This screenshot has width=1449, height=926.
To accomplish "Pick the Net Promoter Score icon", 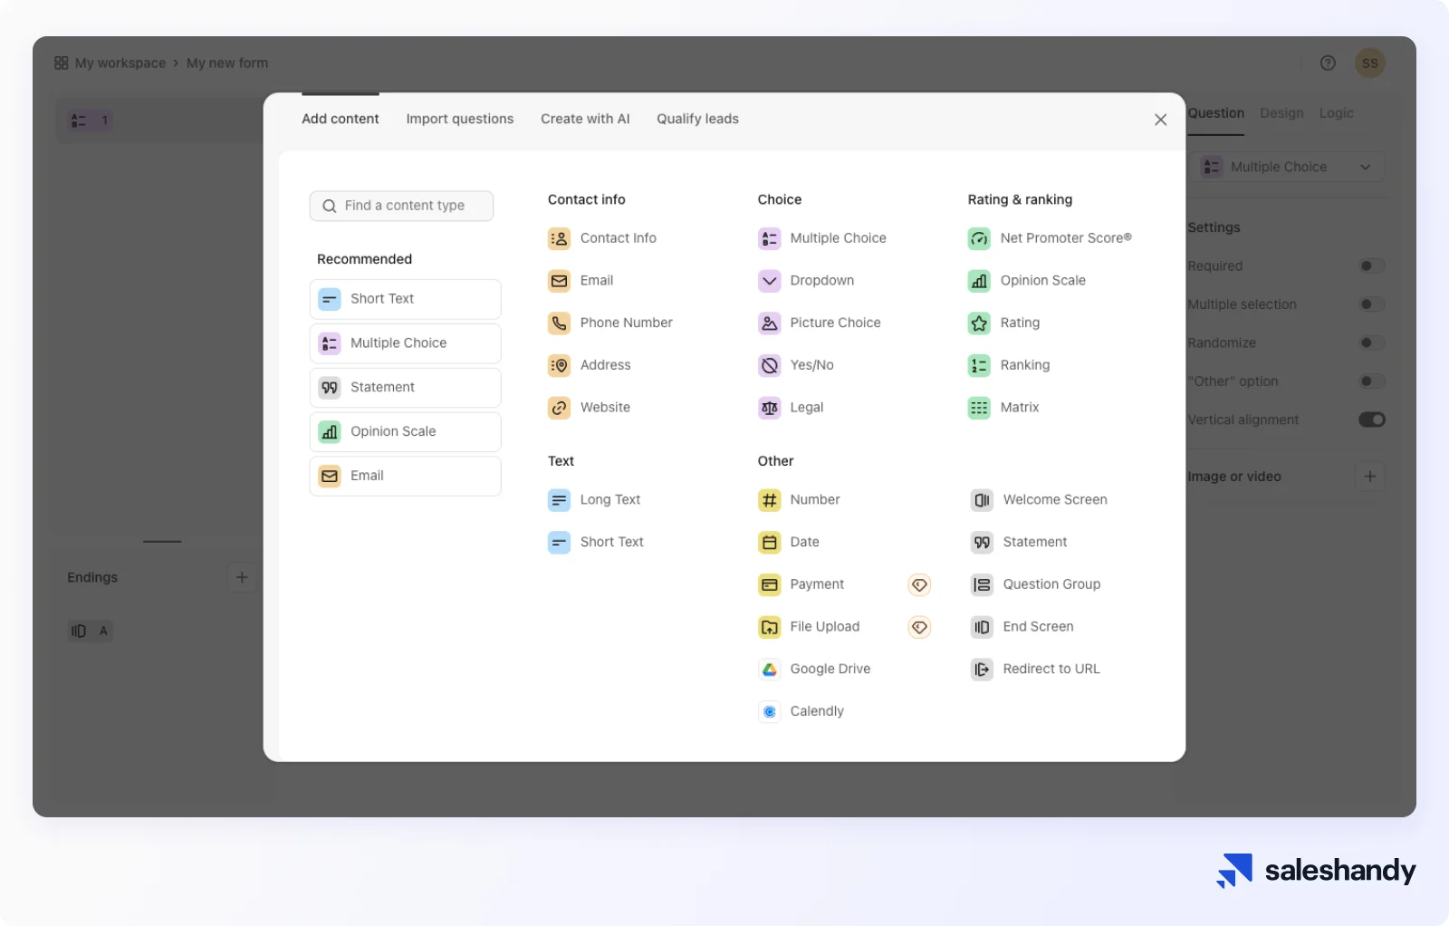I will pyautogui.click(x=979, y=238).
